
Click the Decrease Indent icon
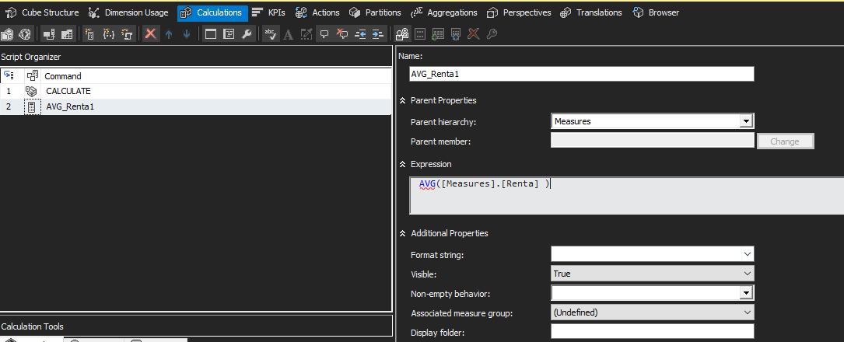(x=360, y=34)
